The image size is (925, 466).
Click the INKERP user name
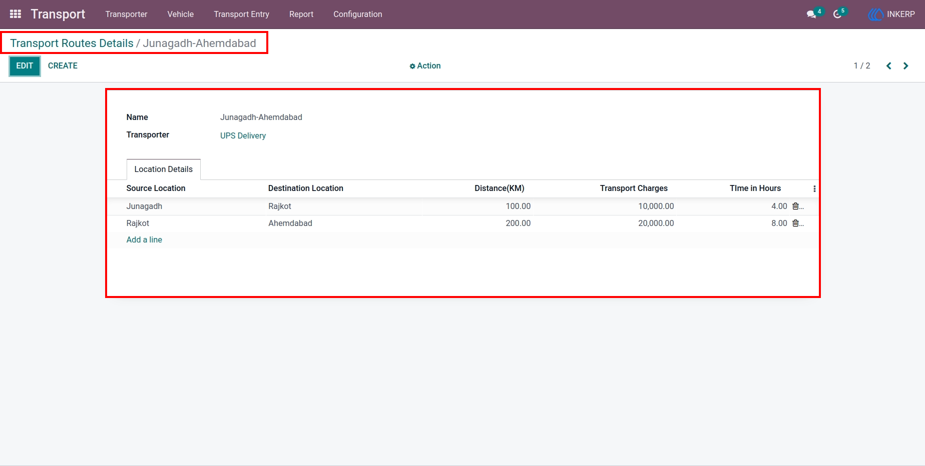900,14
